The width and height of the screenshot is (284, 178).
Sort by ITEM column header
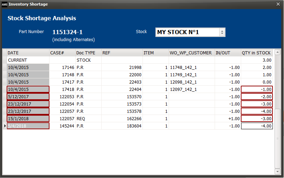click(156, 53)
